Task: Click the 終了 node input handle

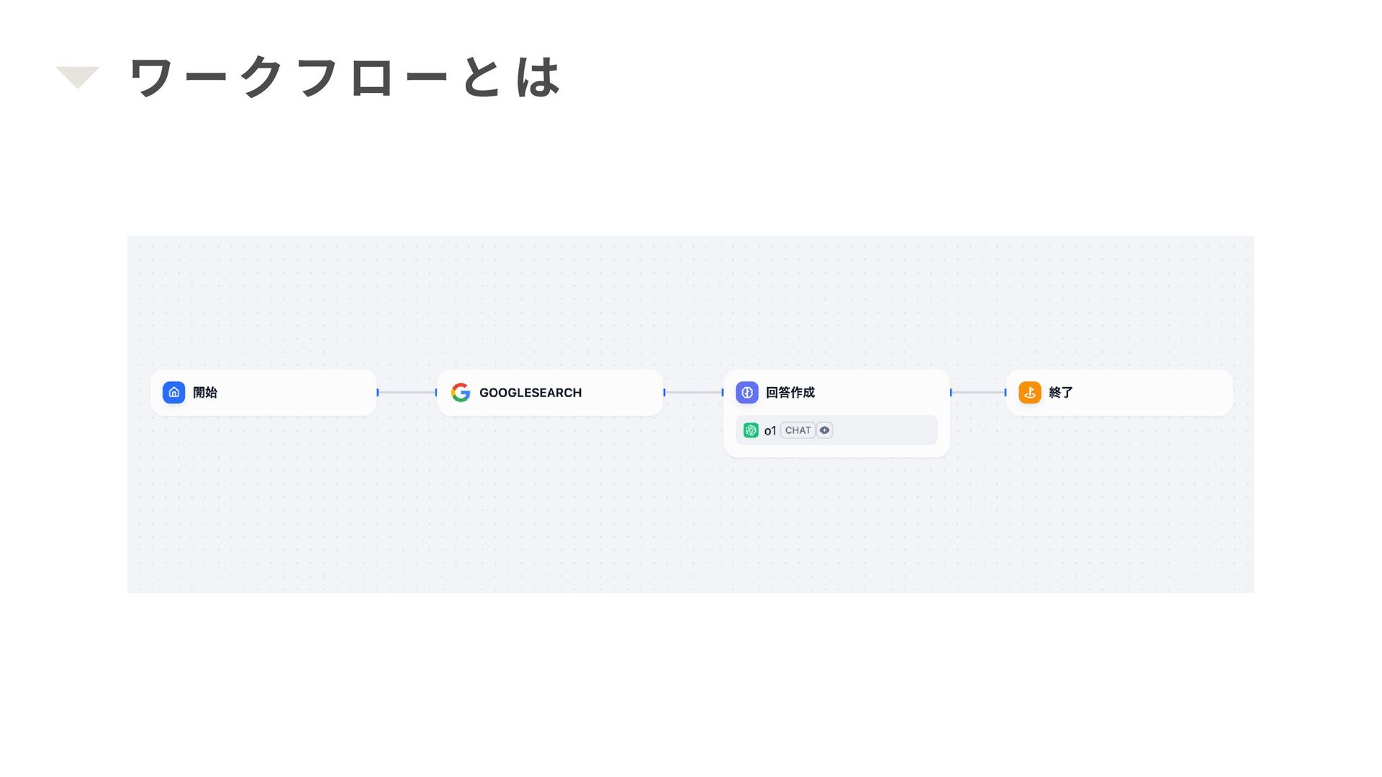Action: coord(1006,392)
